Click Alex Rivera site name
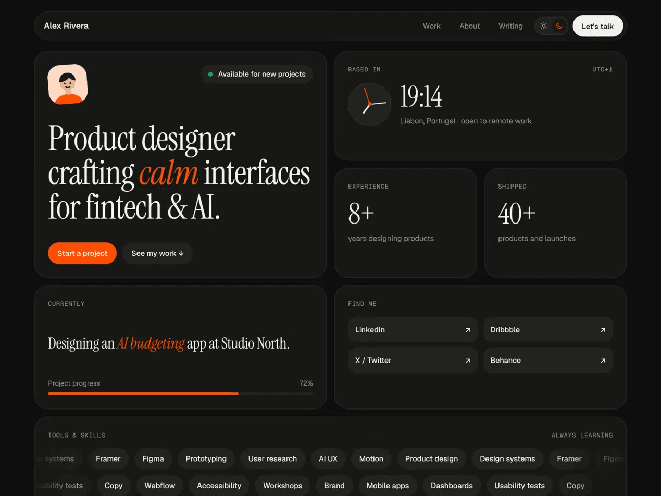Screen dimensions: 661x496 point(66,26)
